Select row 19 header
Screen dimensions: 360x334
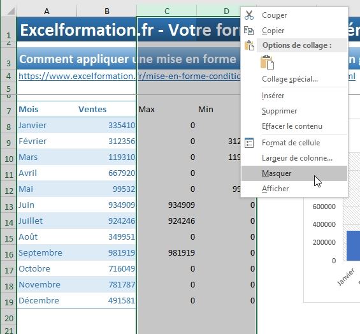tap(9, 301)
